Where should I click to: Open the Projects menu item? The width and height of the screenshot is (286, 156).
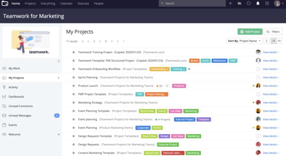pos(30,3)
